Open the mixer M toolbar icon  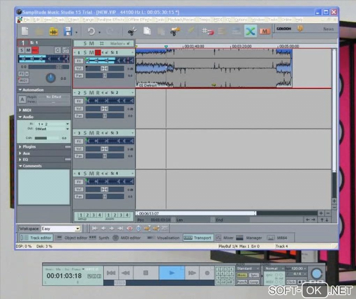265,31
